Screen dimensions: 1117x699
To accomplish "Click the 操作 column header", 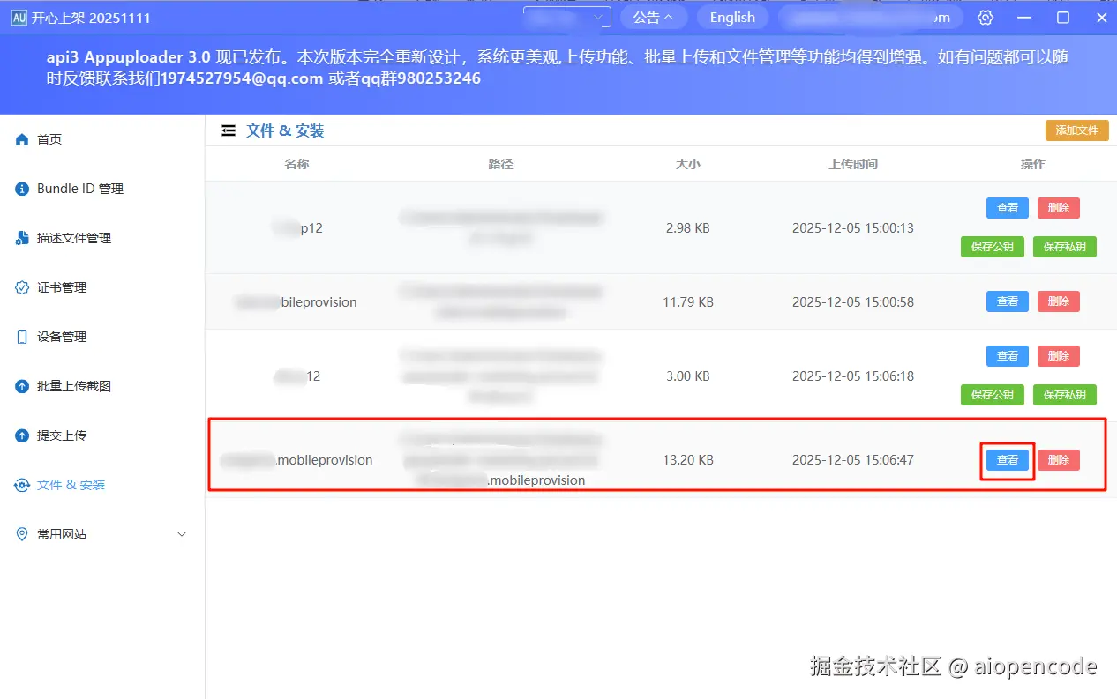I will point(1032,164).
